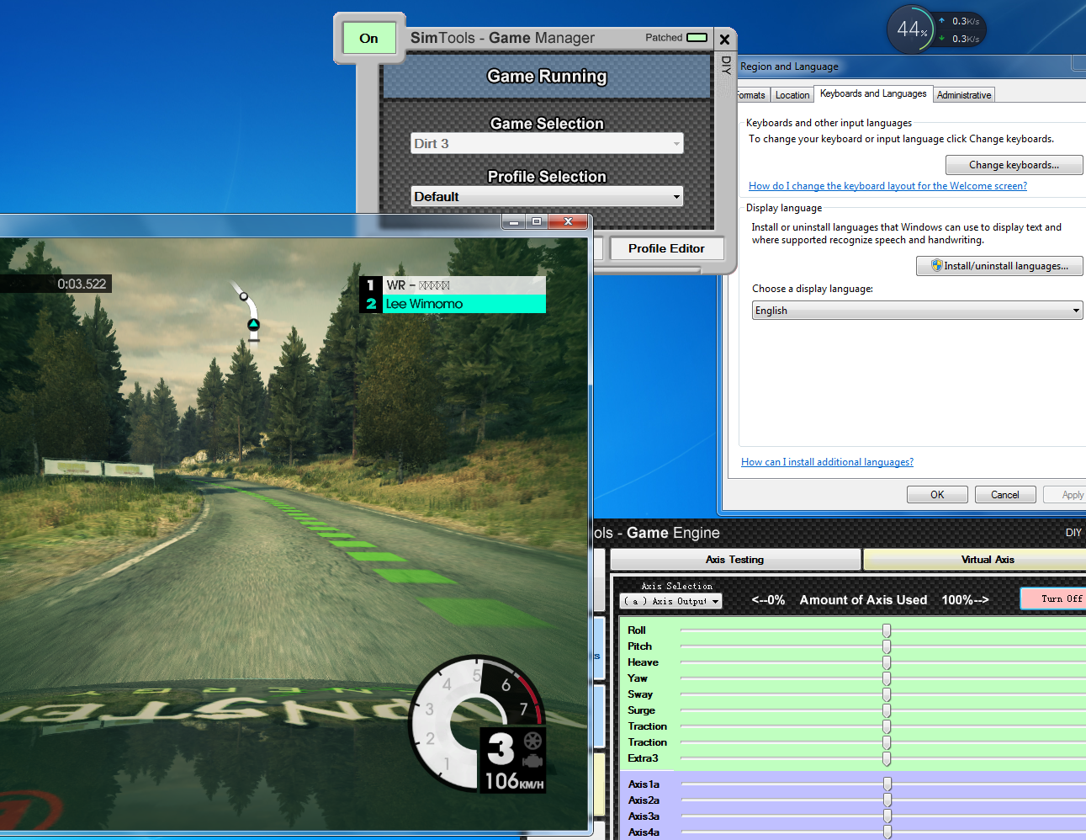This screenshot has width=1086, height=840.
Task: Click the Roll axis slider handle
Action: click(x=887, y=630)
